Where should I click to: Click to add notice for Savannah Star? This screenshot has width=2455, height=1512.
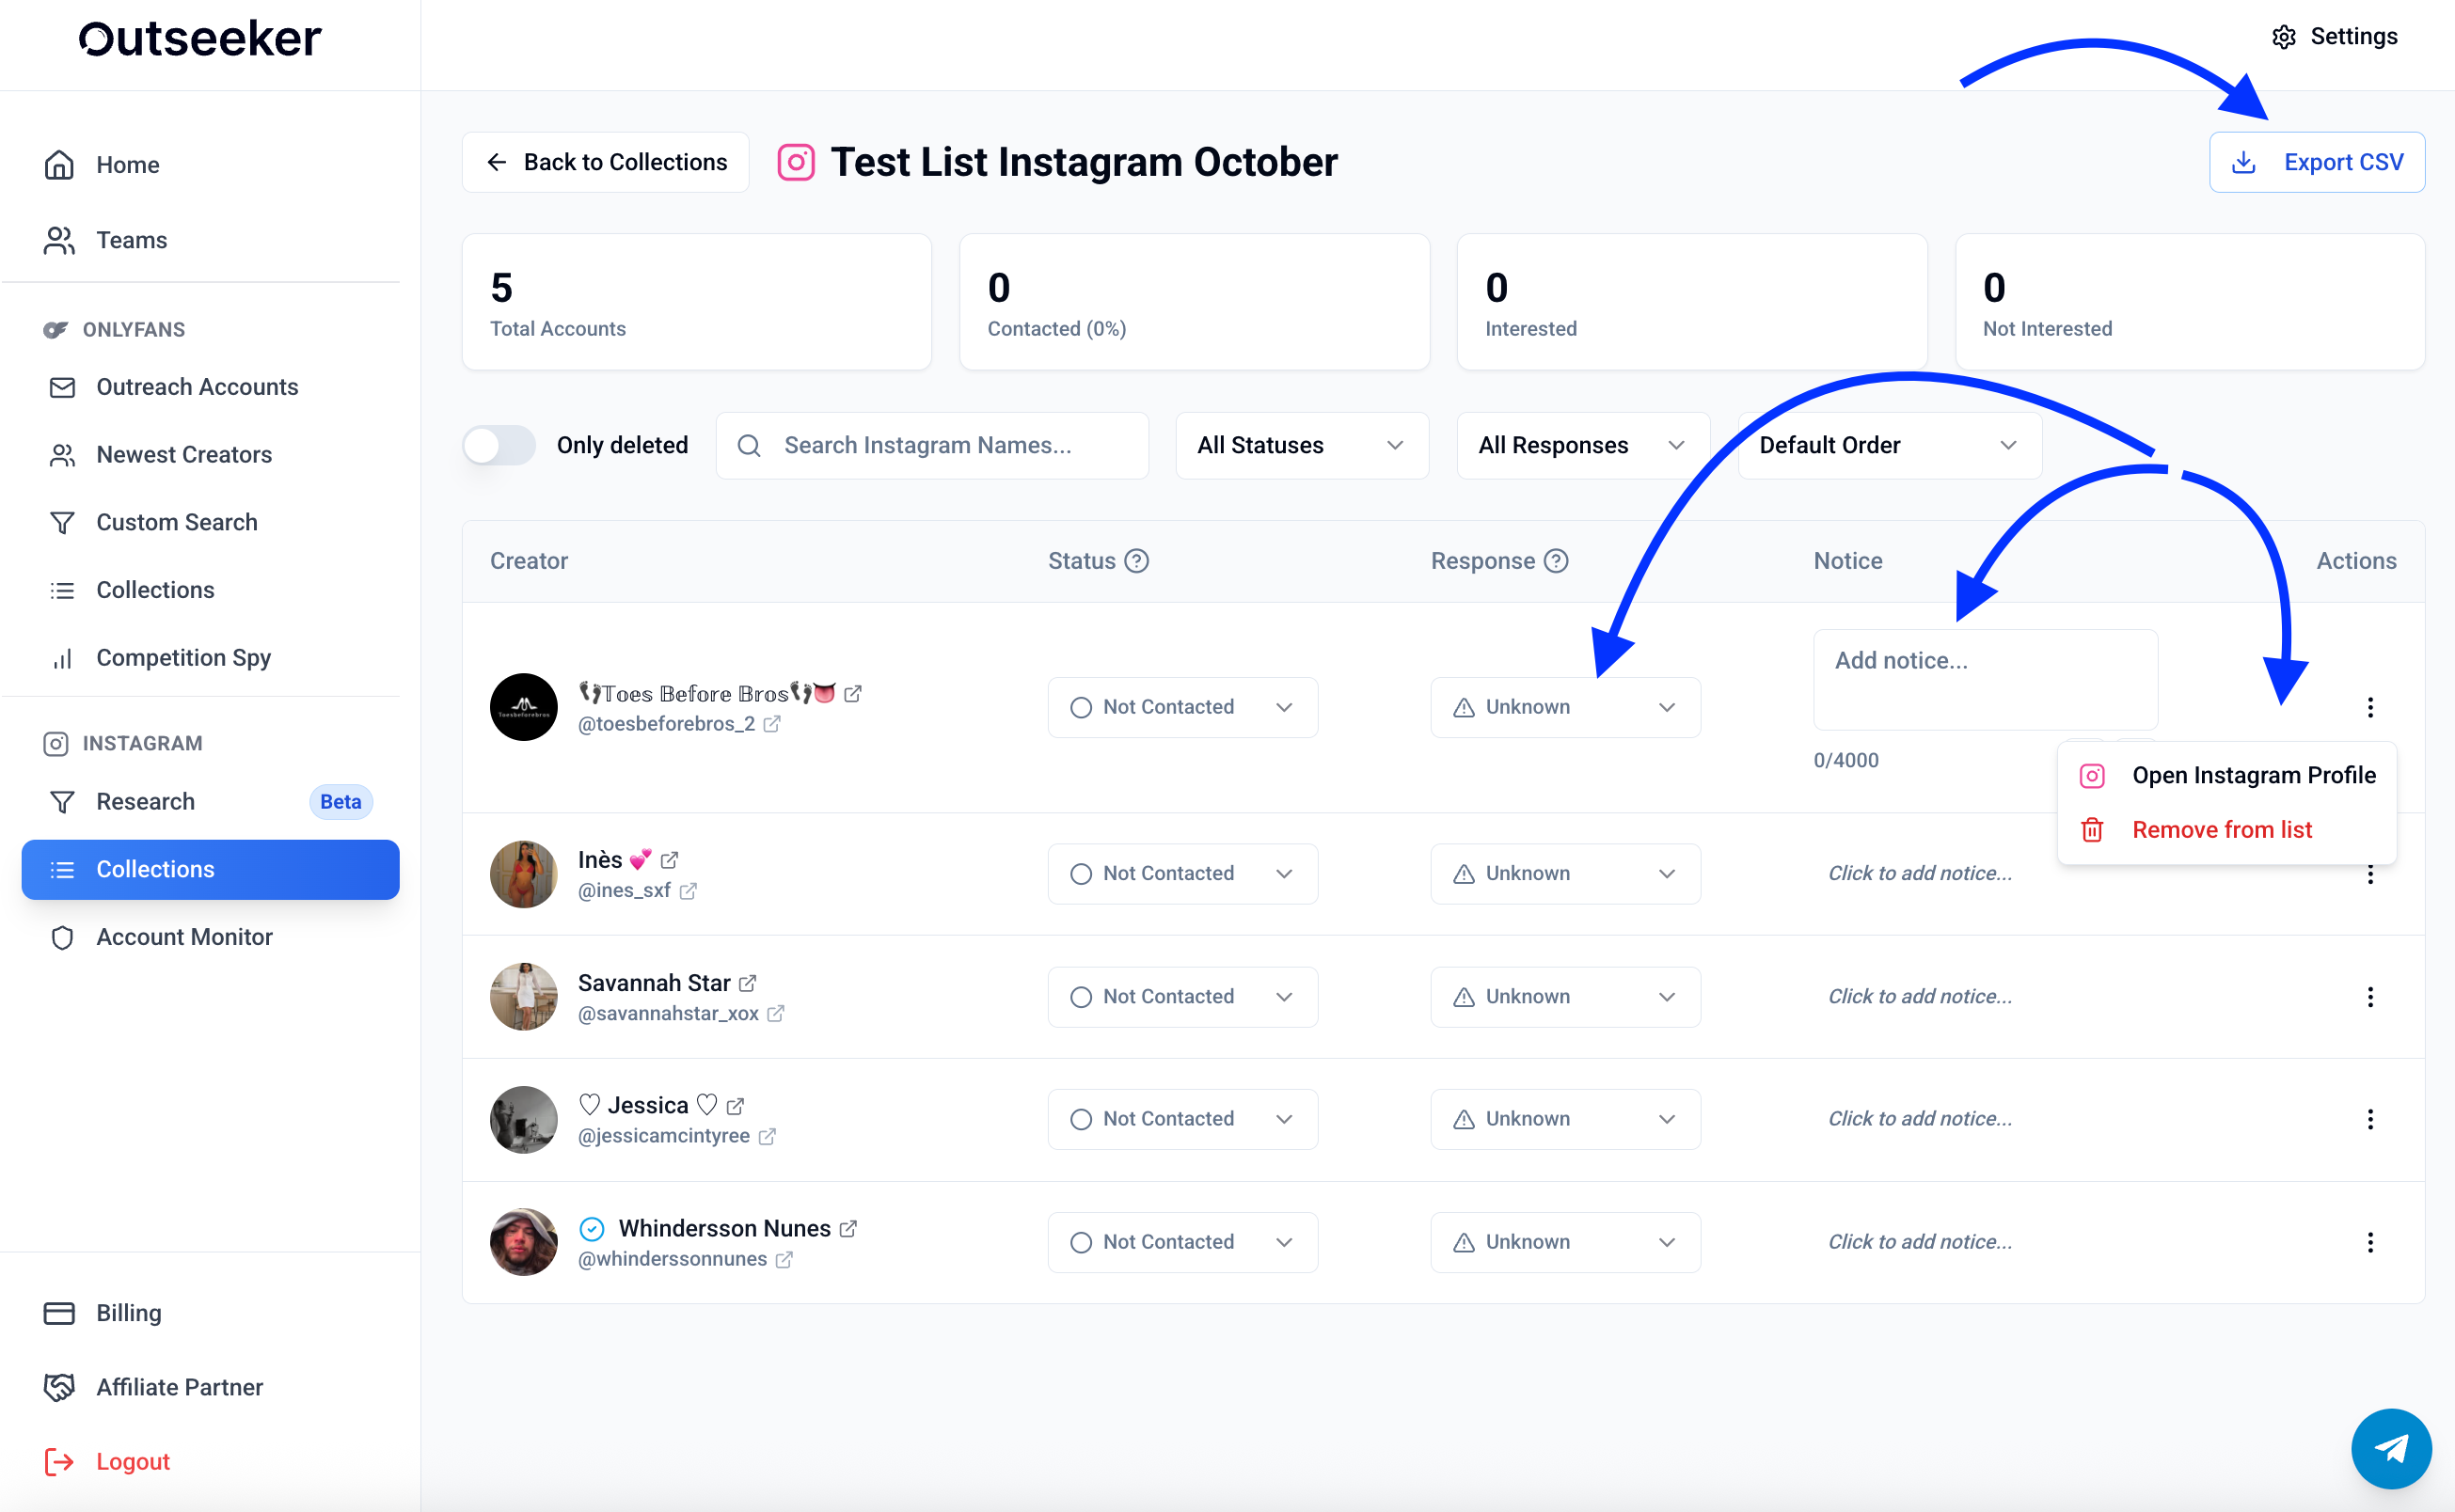(x=1920, y=997)
